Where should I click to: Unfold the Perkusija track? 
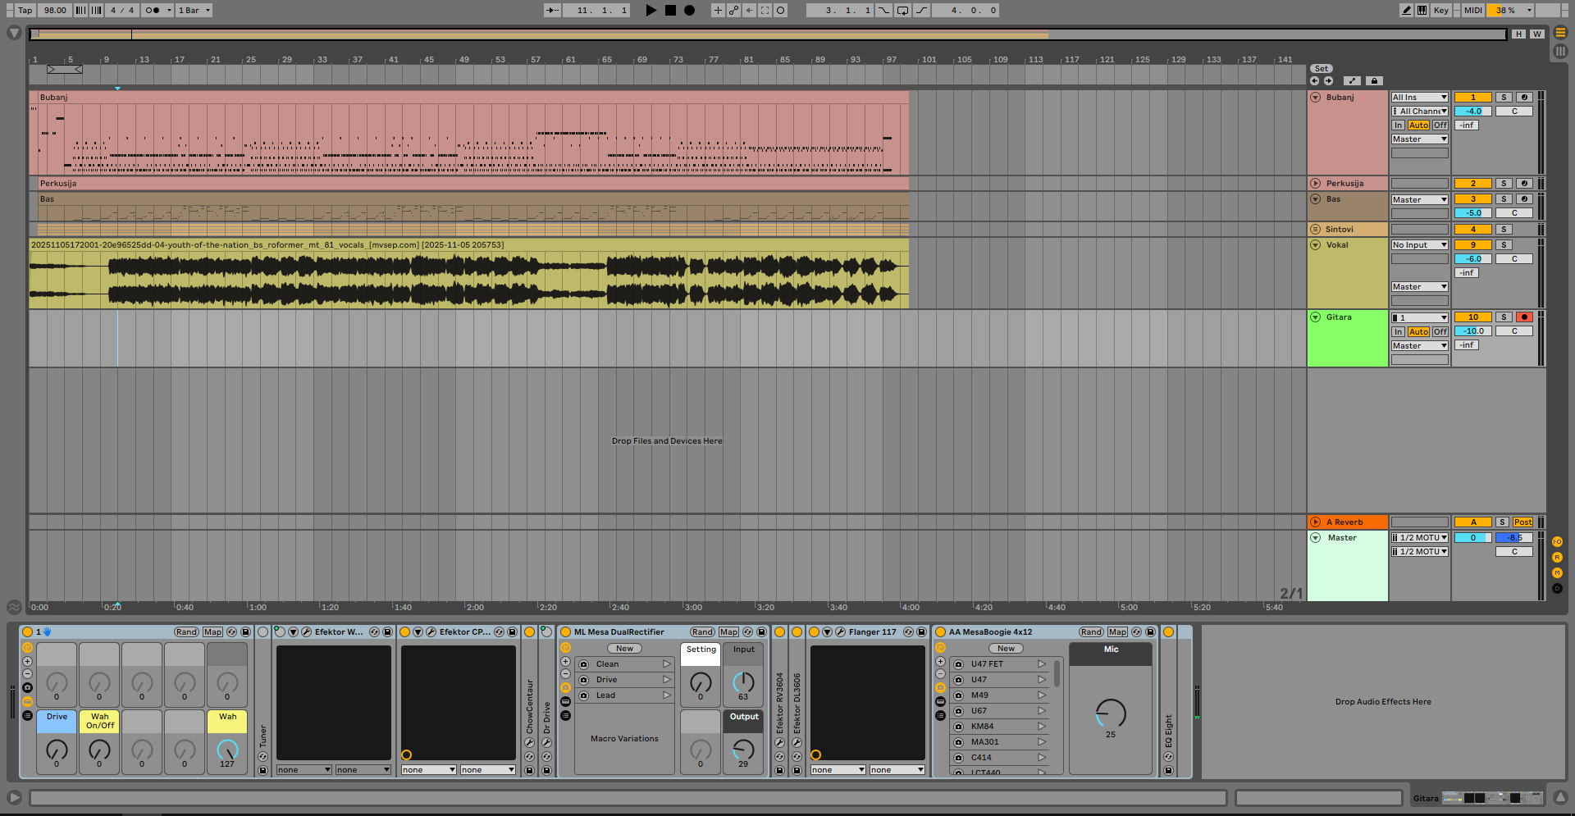pyautogui.click(x=1316, y=184)
